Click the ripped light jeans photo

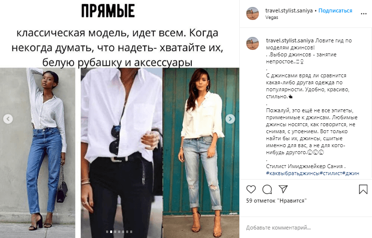pos(201,153)
